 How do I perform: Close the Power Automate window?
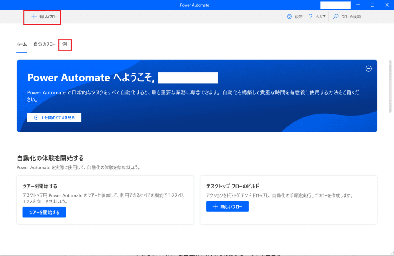pos(386,5)
